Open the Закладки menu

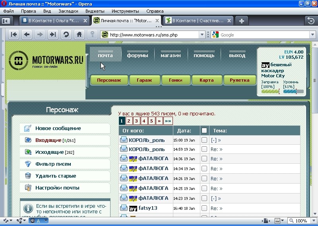pyautogui.click(x=68, y=11)
